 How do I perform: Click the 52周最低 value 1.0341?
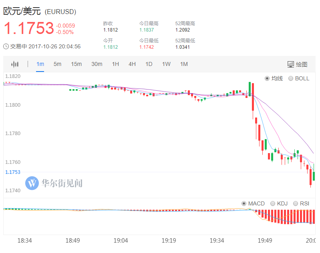click(x=183, y=47)
